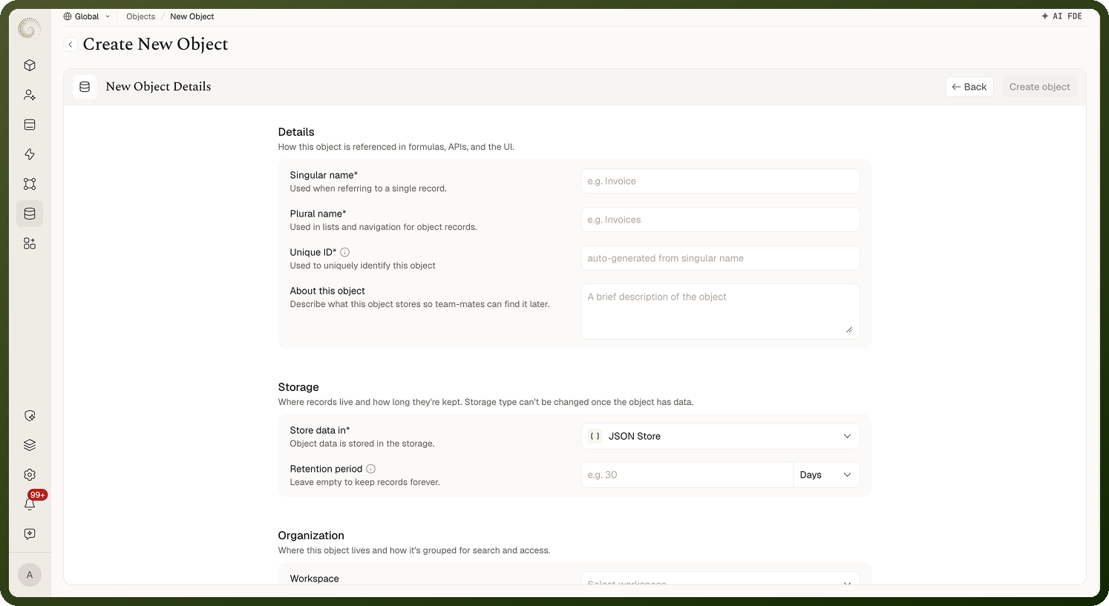Image resolution: width=1109 pixels, height=606 pixels.
Task: Open the shield icon in sidebar
Action: pos(30,415)
